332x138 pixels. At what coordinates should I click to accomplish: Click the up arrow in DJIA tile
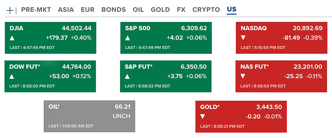[x=12, y=38]
